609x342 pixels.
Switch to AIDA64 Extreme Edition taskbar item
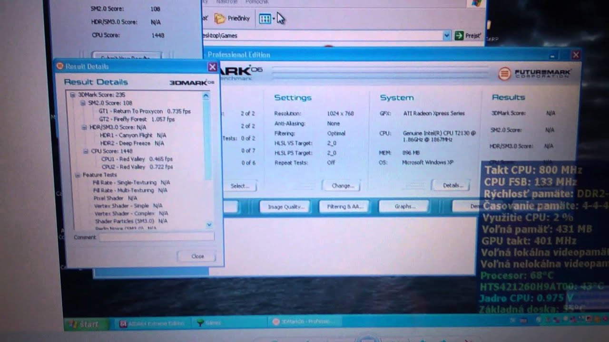[x=153, y=323]
